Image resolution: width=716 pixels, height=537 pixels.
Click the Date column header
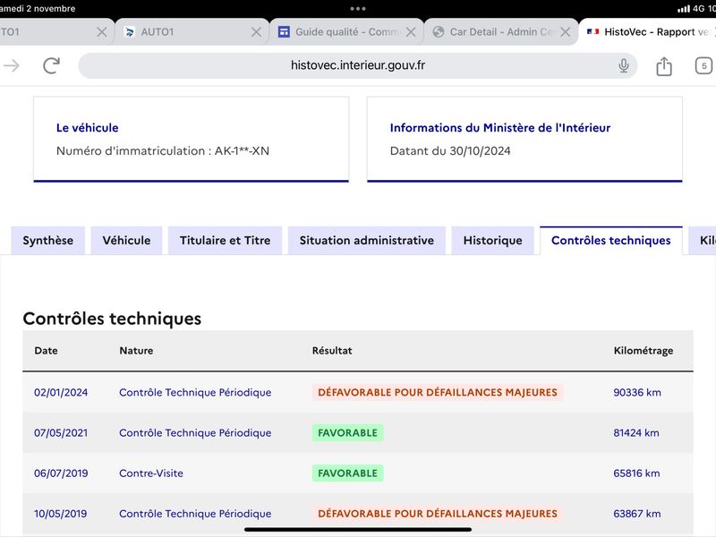coord(47,351)
